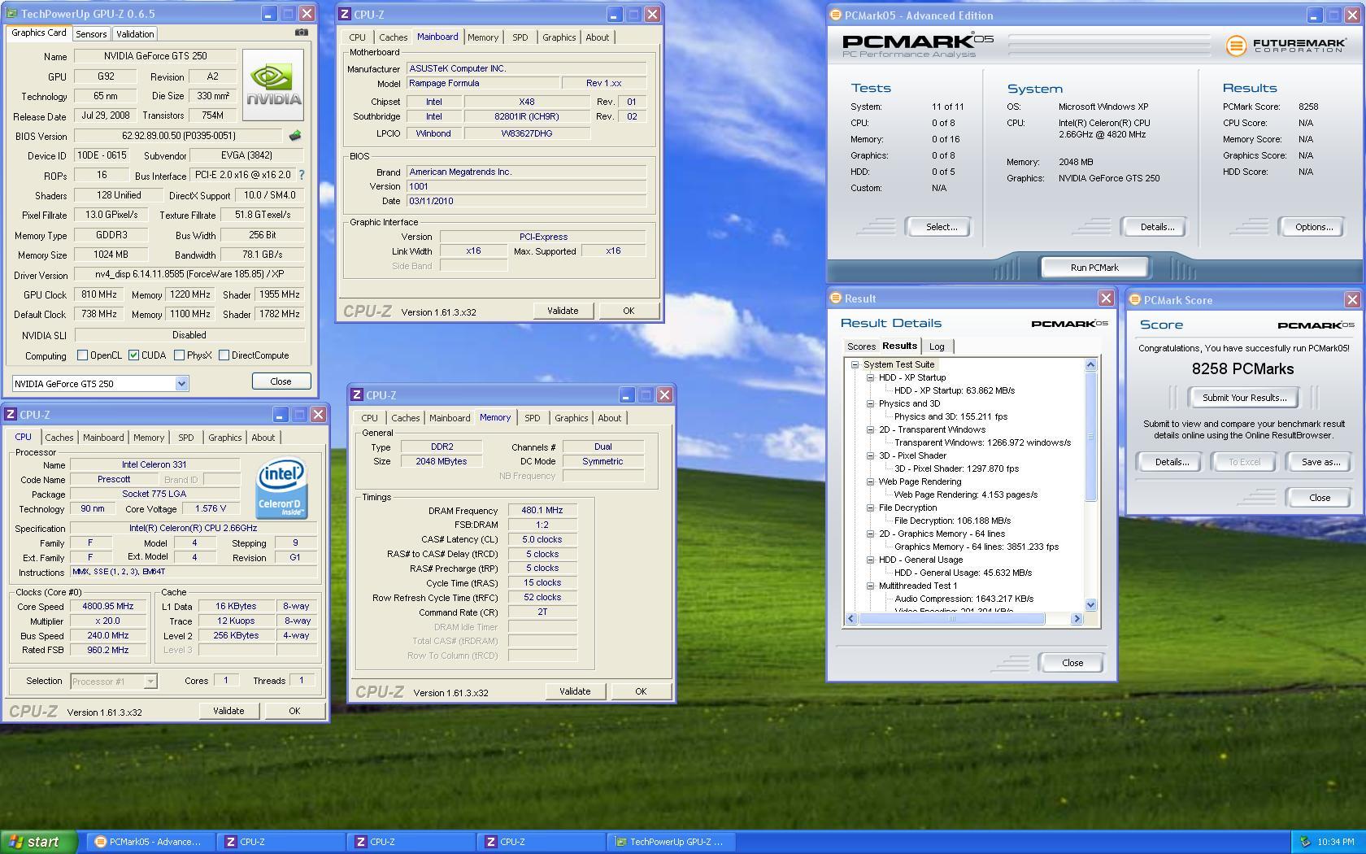1366x854 pixels.
Task: Toggle the CUDA checkbox
Action: pyautogui.click(x=133, y=355)
